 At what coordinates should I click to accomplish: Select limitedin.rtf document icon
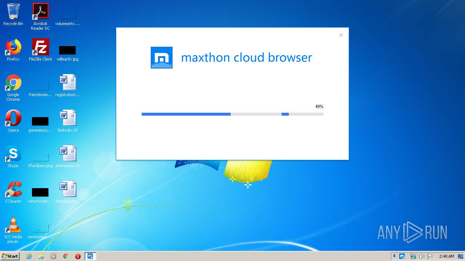pos(68,121)
